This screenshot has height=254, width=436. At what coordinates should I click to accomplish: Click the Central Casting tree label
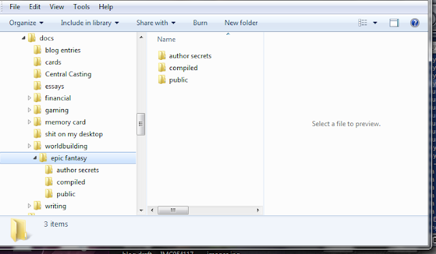pyautogui.click(x=68, y=74)
